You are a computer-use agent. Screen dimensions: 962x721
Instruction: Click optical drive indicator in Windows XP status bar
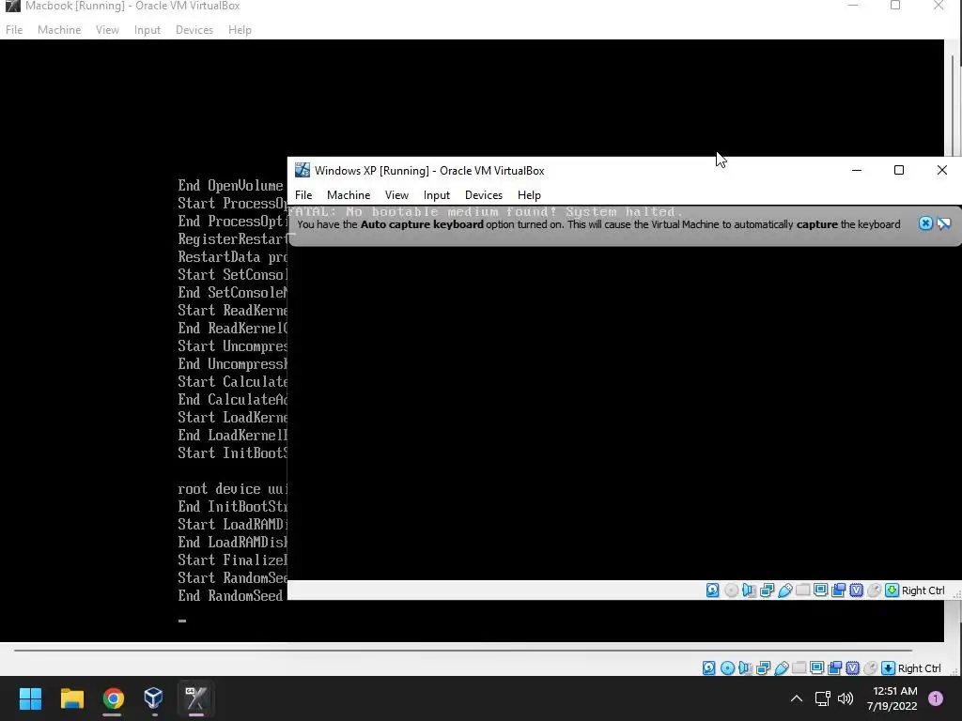(731, 591)
